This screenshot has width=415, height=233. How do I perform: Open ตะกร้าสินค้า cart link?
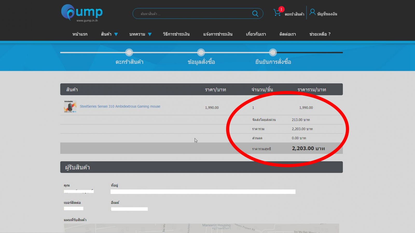pyautogui.click(x=294, y=14)
